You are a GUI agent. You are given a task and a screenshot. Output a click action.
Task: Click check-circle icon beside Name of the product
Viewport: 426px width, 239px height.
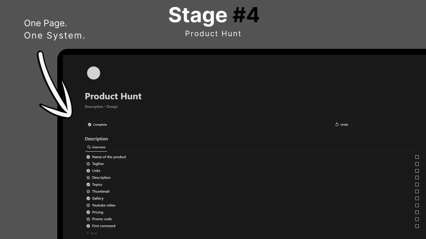point(88,157)
